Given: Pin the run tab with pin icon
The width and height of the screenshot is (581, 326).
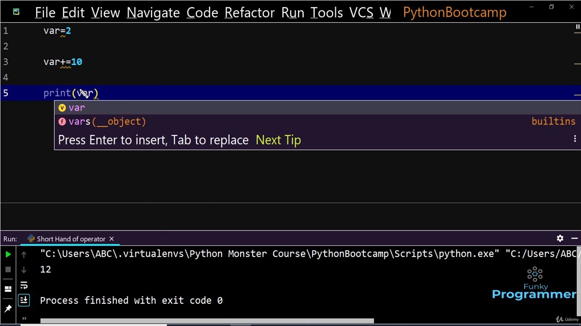Looking at the screenshot, I should [8, 309].
